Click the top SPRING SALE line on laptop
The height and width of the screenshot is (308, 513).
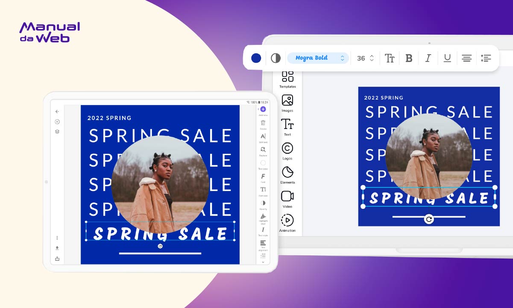(429, 112)
